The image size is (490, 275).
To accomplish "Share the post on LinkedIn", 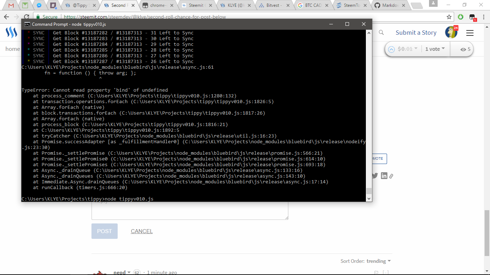I will pyautogui.click(x=384, y=175).
